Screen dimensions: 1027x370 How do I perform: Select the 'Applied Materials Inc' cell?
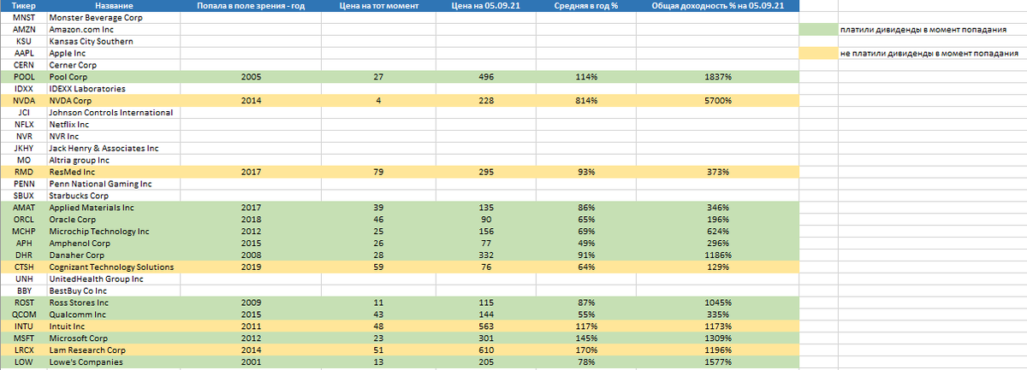(x=114, y=208)
